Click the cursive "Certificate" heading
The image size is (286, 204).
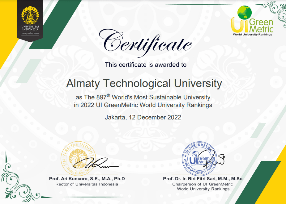(145, 43)
